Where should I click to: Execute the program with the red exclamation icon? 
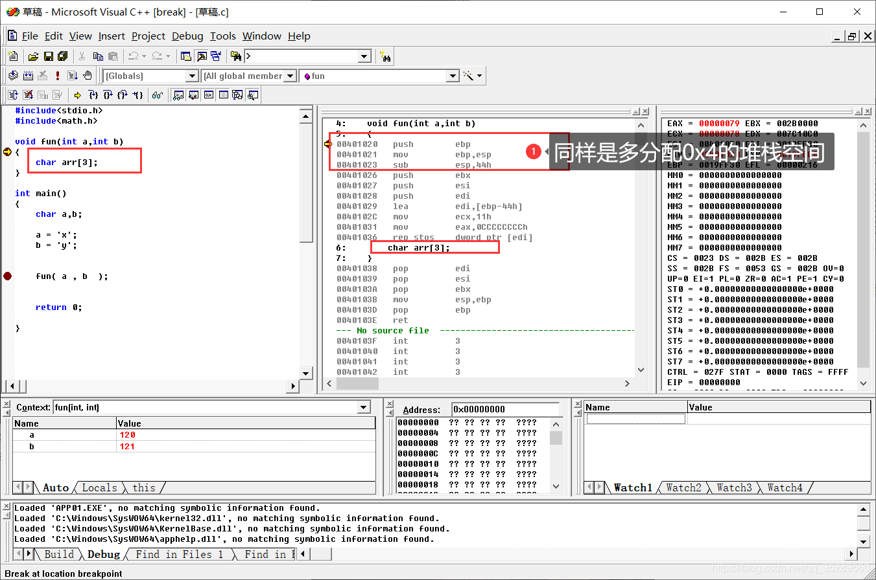point(58,76)
